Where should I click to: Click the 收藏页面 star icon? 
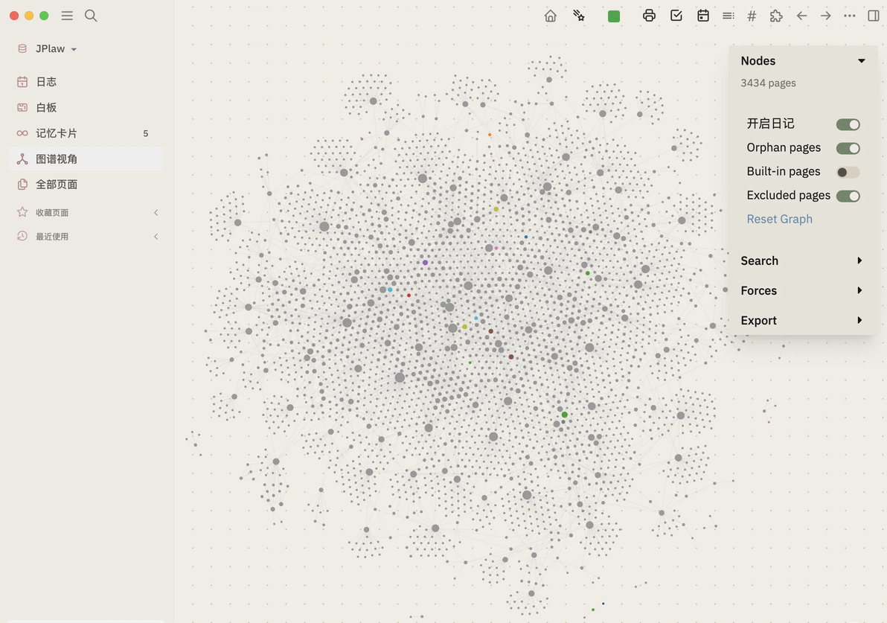(x=22, y=212)
